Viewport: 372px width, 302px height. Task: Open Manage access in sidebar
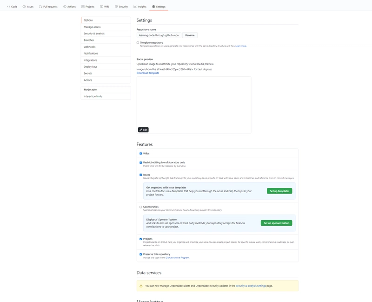point(106,27)
